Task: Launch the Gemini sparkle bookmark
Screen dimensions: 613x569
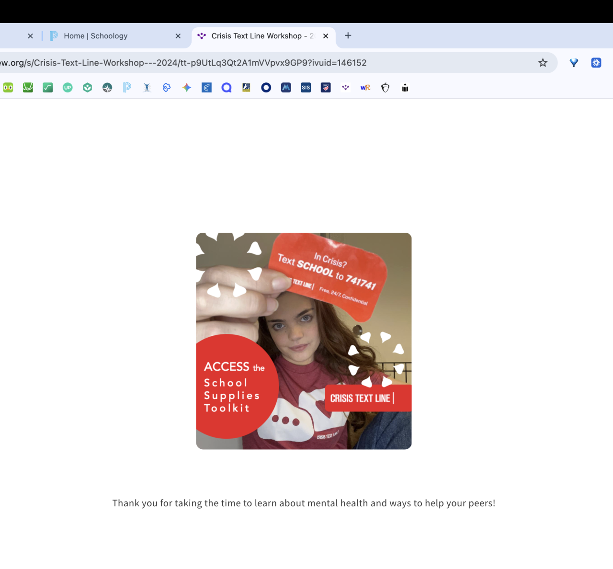Action: coord(187,88)
